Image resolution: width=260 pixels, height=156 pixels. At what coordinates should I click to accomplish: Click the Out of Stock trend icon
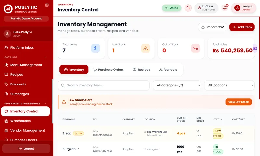point(196,48)
